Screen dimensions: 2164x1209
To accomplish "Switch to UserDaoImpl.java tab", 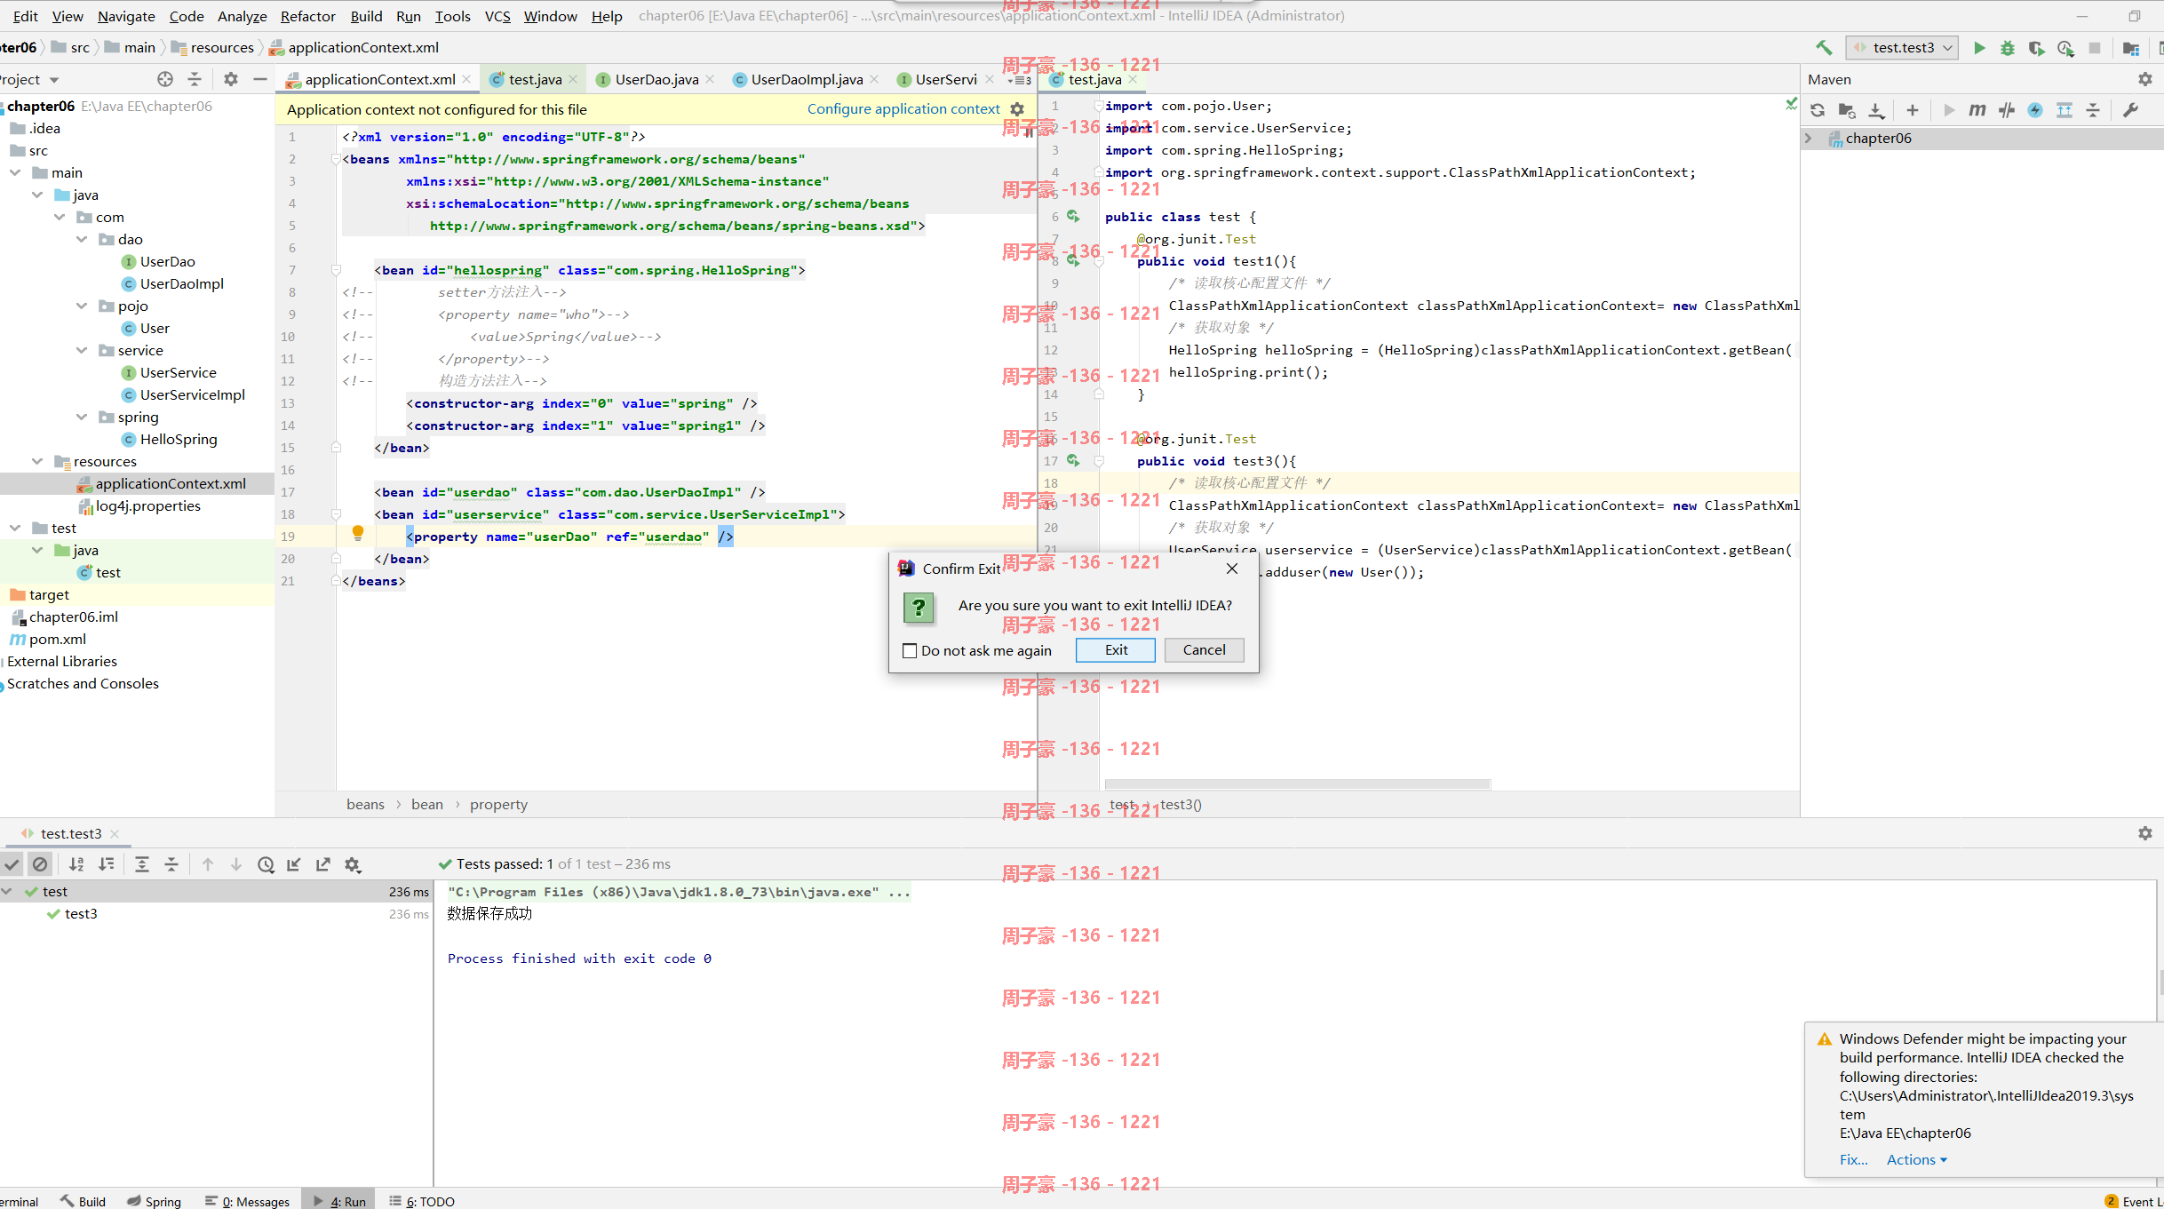I will 806,79.
